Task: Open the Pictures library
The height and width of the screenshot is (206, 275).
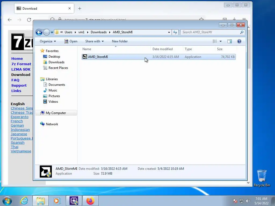Action: click(54, 96)
